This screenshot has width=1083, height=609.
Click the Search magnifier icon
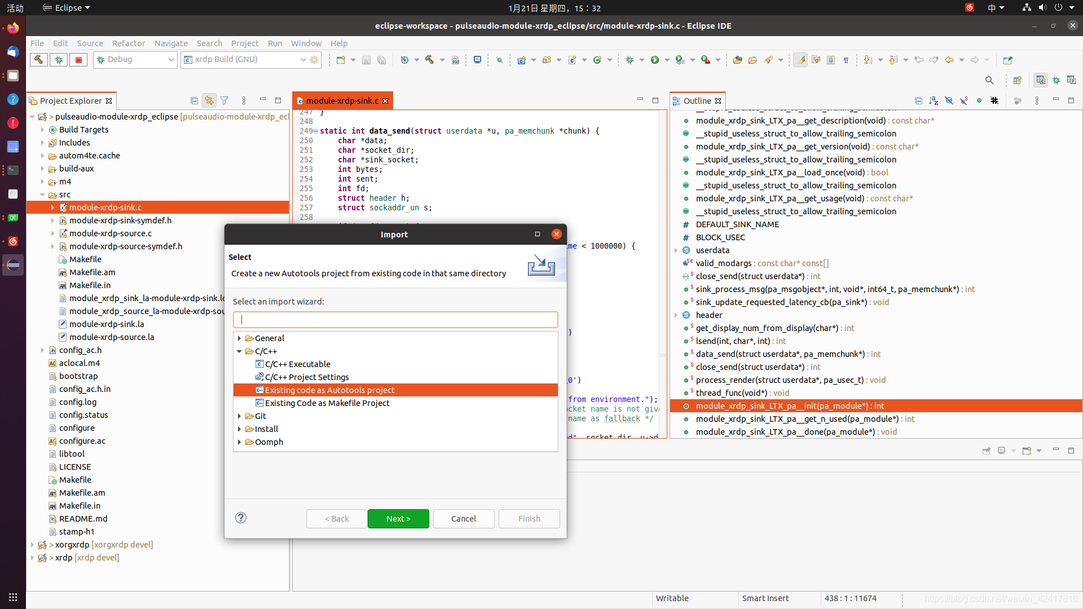pos(989,80)
